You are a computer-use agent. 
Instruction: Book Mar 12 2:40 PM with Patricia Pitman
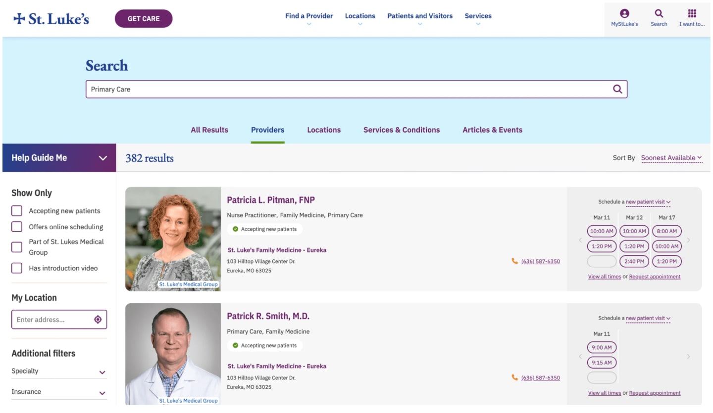pos(634,261)
